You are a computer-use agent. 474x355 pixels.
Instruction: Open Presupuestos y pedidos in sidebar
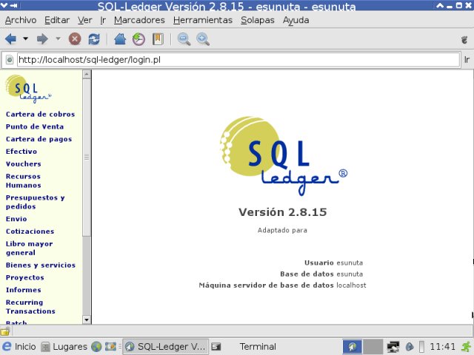[x=35, y=202]
